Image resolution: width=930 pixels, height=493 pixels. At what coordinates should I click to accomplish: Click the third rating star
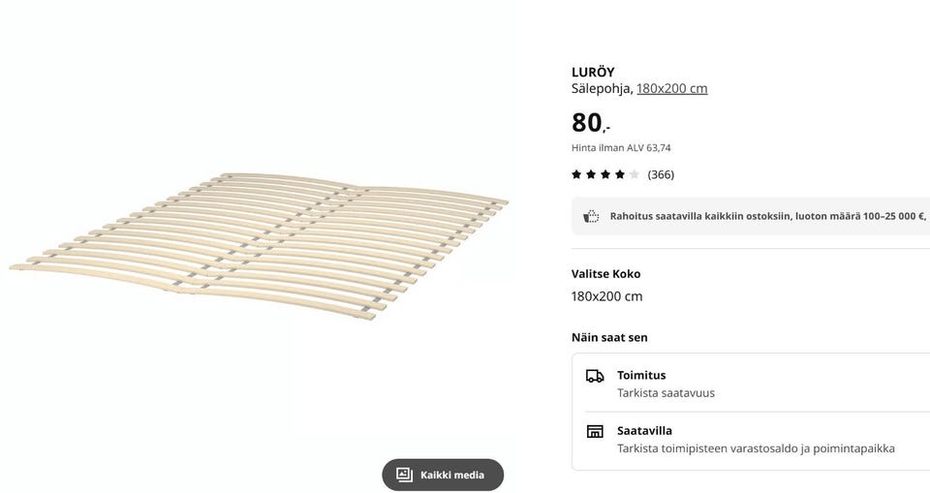(605, 174)
